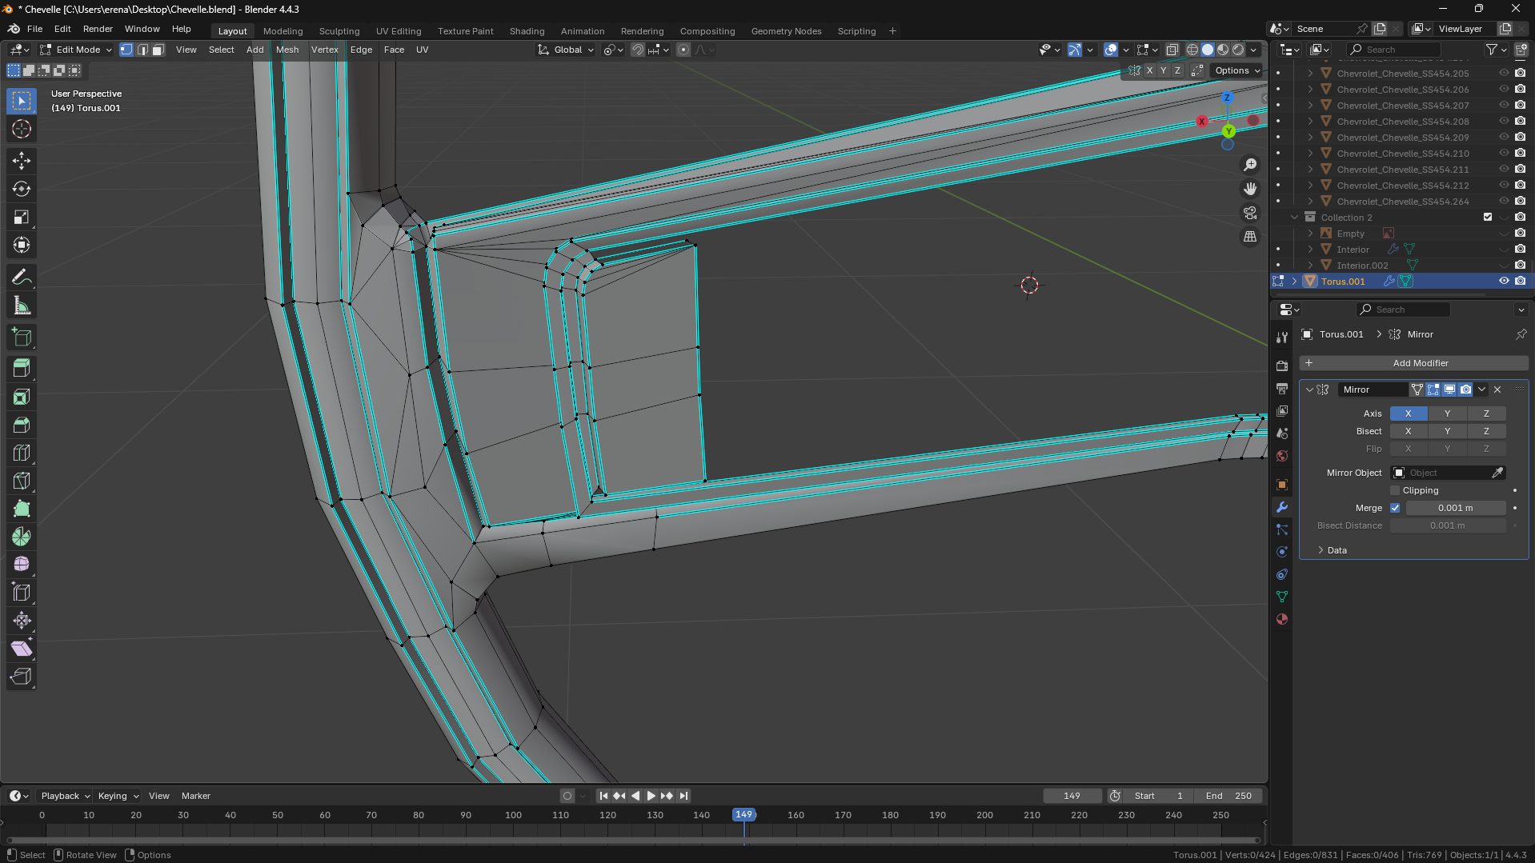Viewport: 1535px width, 863px height.
Task: Click the Merge distance value slider
Action: click(1456, 508)
